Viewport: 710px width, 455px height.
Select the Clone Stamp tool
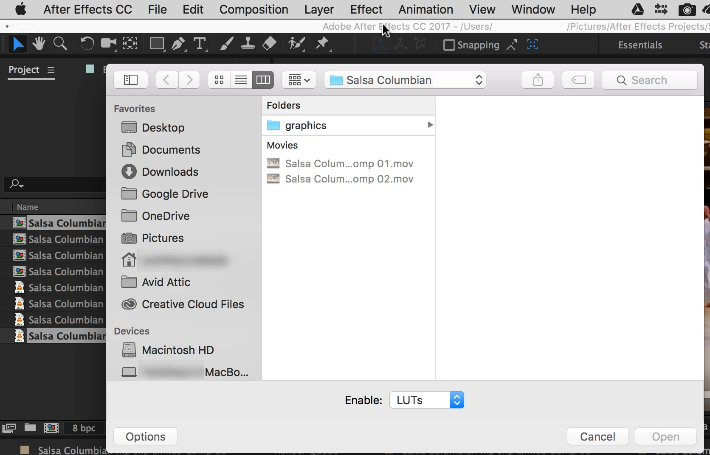[248, 44]
